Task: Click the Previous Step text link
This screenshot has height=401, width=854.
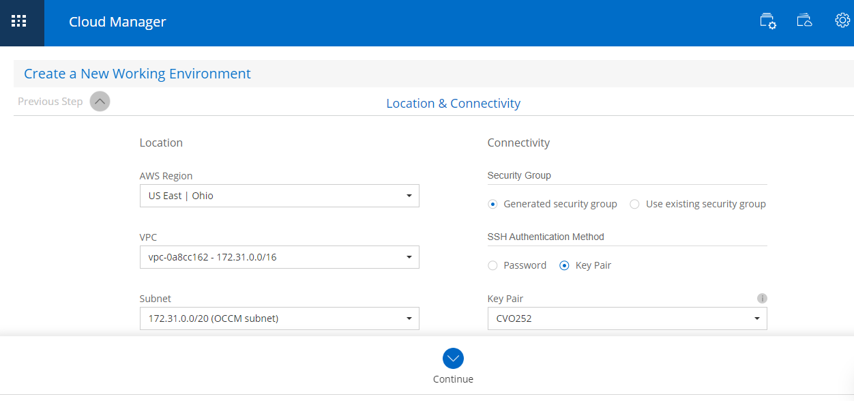Action: click(50, 102)
